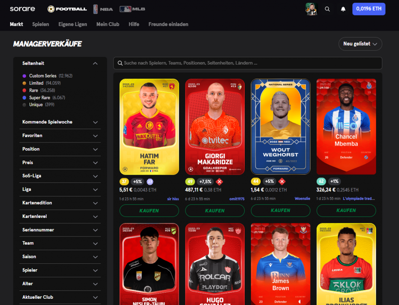Image resolution: width=399 pixels, height=305 pixels.
Task: Open notifications bell icon
Action: click(x=343, y=9)
